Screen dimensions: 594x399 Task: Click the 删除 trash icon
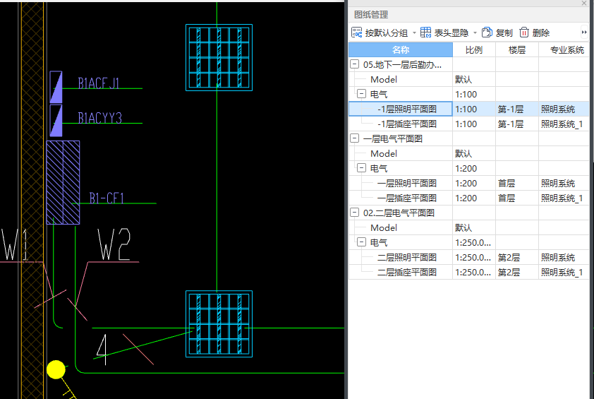click(524, 32)
